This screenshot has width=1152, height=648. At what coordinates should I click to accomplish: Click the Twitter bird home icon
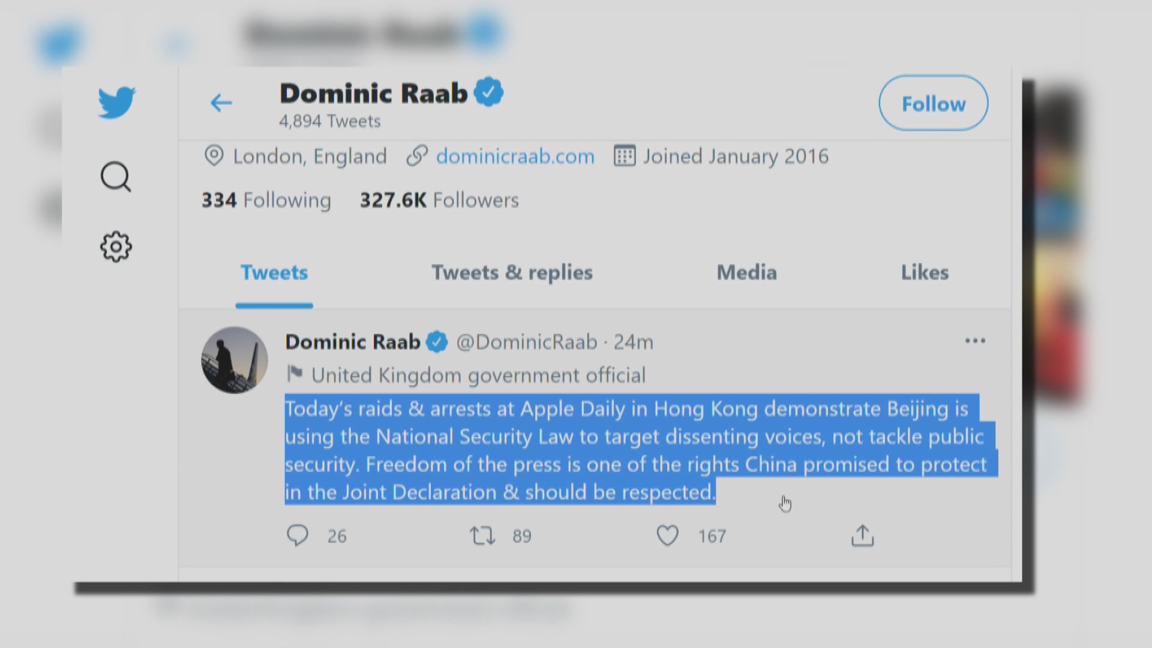[117, 102]
